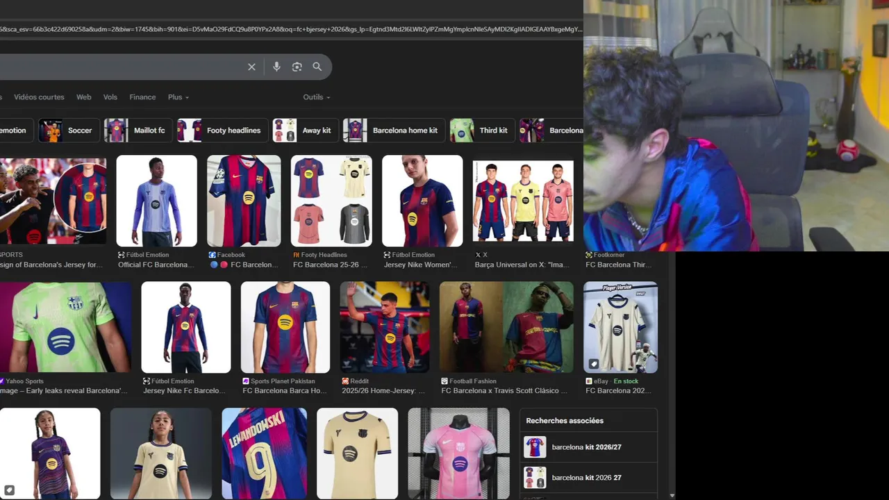Submit search with the magnifier icon
889x500 pixels.
click(x=317, y=67)
